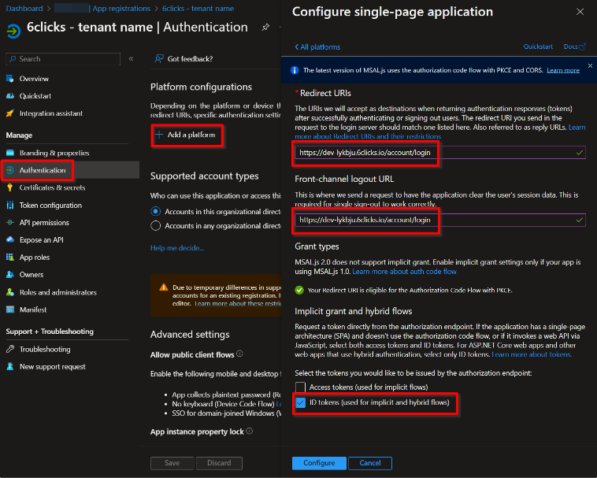Click the Quickstart cloud icon in sidebar
Screen dimensions: 597x478
pyautogui.click(x=10, y=96)
